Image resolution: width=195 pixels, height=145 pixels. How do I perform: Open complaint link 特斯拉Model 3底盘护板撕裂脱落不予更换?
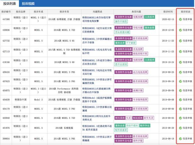(x=97, y=100)
